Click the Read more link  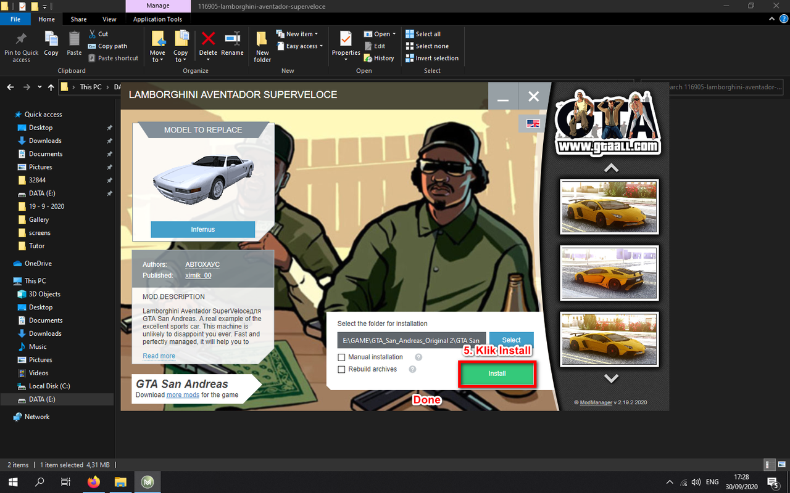159,356
